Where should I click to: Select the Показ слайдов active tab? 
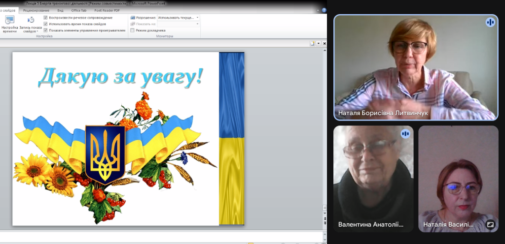click(9, 11)
